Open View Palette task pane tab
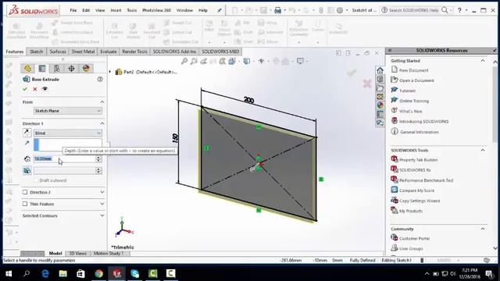The image size is (500, 281). (x=380, y=97)
